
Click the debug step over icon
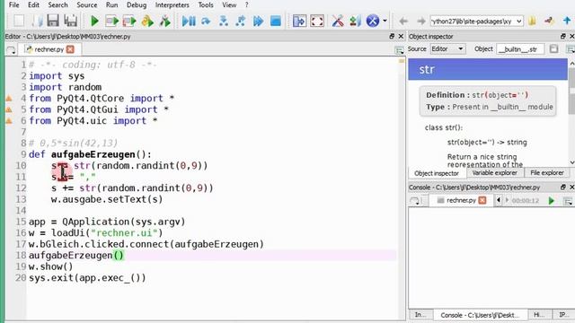(206, 21)
